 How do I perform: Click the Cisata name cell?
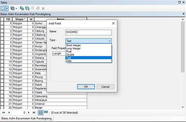point(60,92)
